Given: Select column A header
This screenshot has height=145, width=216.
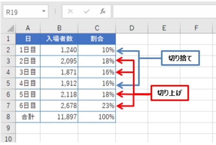Looking at the screenshot, I should pyautogui.click(x=28, y=28).
